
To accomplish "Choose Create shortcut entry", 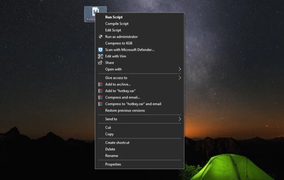I will [117, 143].
